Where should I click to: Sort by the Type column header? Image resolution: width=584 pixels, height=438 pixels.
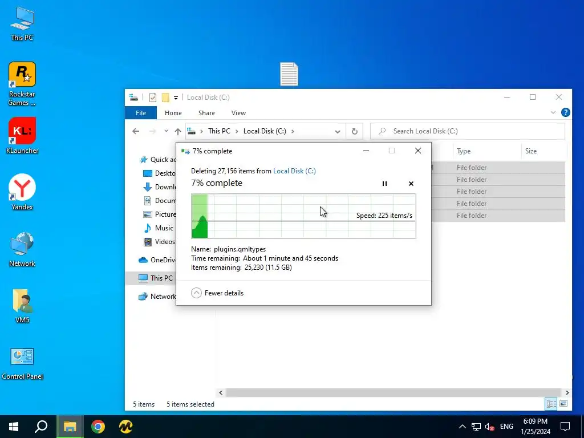pos(487,151)
